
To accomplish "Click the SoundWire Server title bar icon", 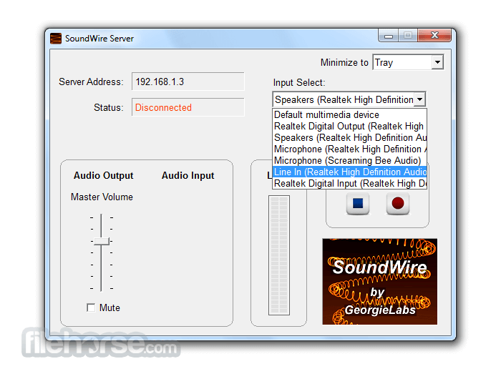I will click(x=56, y=39).
